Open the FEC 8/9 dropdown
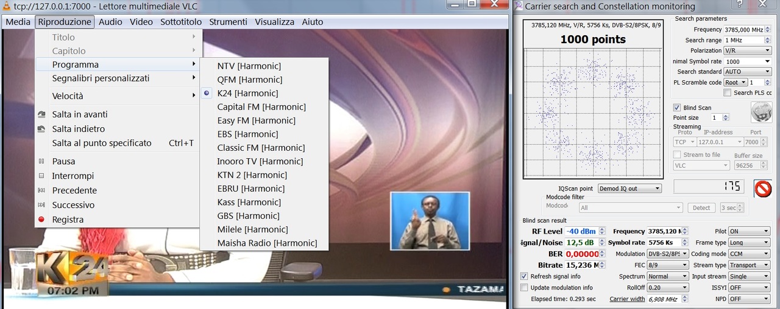The height and width of the screenshot is (309, 780). (668, 265)
